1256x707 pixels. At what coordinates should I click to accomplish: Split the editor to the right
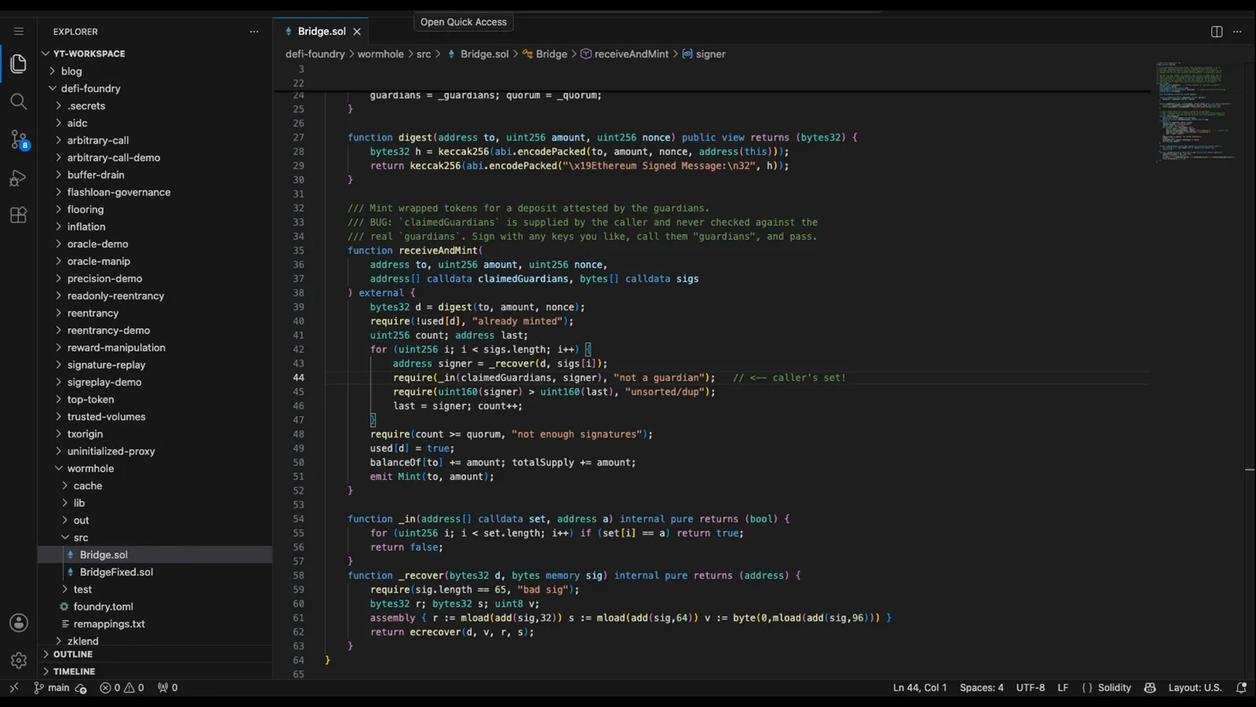click(1217, 31)
